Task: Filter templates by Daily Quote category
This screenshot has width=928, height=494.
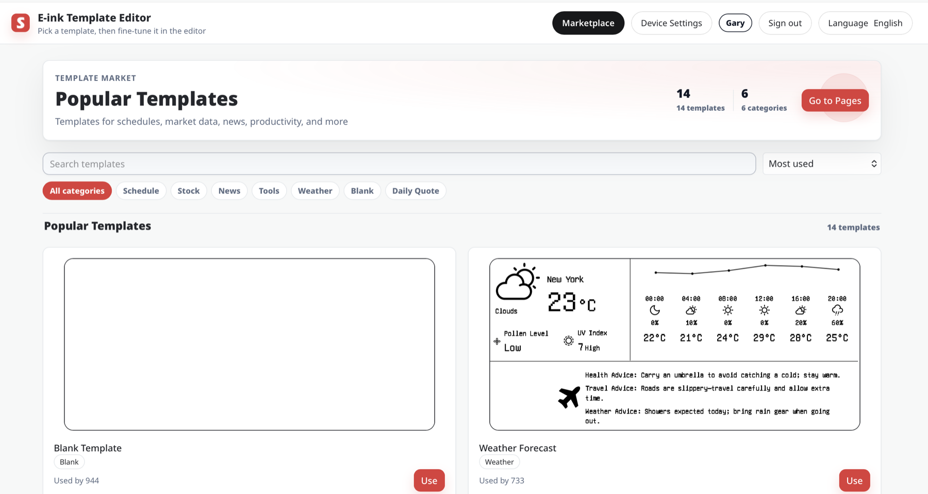Action: click(416, 191)
